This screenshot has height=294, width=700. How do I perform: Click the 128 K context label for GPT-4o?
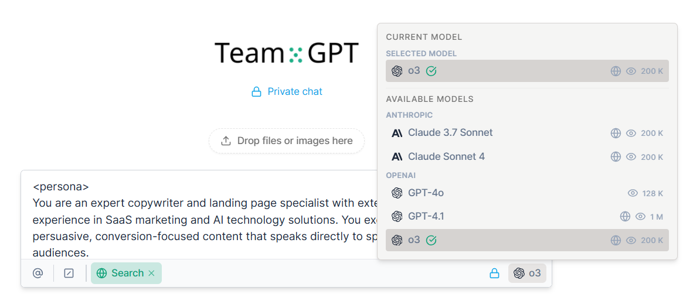[653, 194]
